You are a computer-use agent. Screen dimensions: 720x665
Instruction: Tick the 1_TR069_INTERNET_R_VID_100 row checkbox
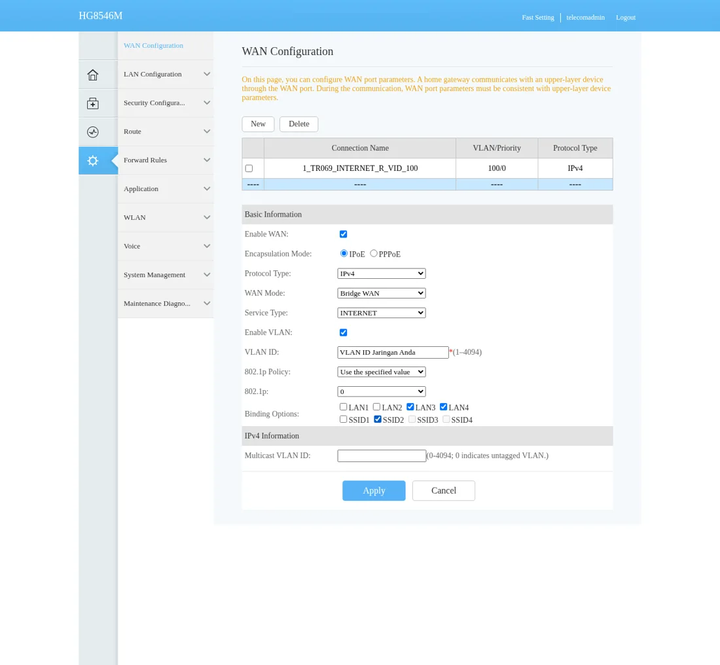(249, 168)
